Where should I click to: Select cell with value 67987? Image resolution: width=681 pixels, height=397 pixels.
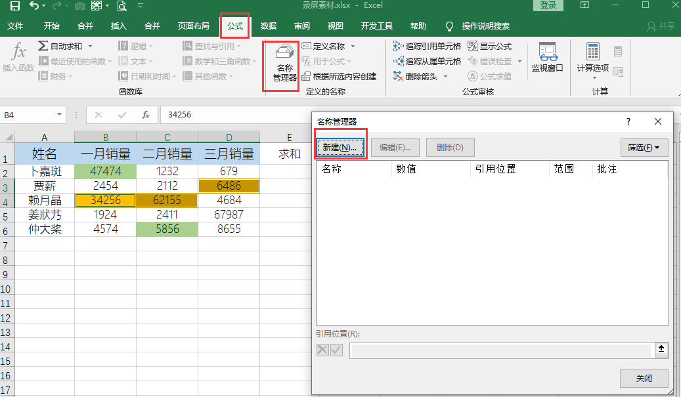229,215
